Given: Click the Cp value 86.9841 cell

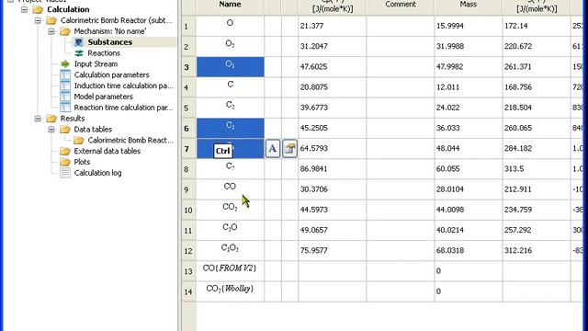Looking at the screenshot, I should click(332, 169).
